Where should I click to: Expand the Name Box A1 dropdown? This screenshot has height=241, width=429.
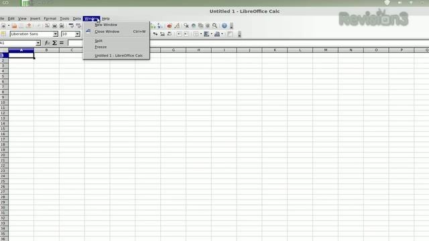(38, 43)
